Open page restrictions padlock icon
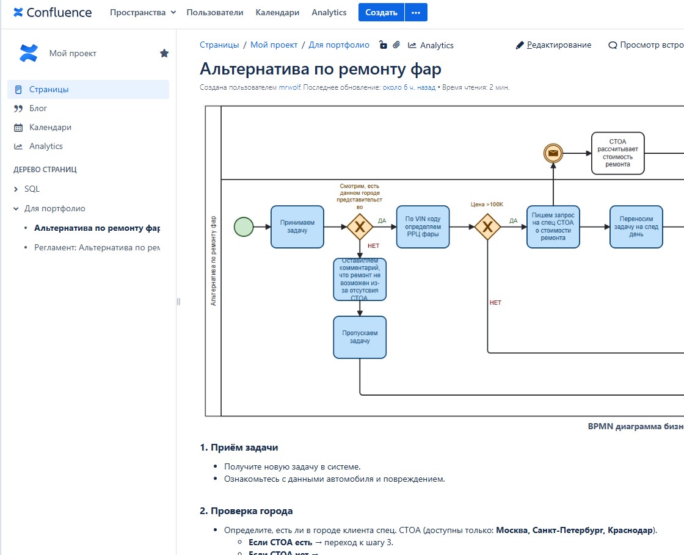This screenshot has width=684, height=555. pyautogui.click(x=383, y=45)
